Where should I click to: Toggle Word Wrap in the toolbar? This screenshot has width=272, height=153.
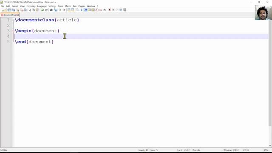pyautogui.click(x=78, y=10)
